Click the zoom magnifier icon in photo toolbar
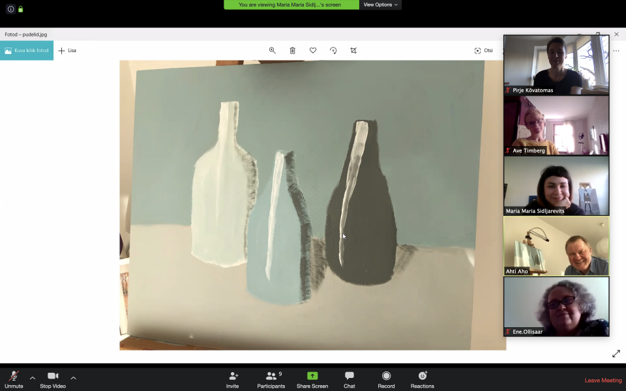The height and width of the screenshot is (391, 626). pyautogui.click(x=273, y=50)
